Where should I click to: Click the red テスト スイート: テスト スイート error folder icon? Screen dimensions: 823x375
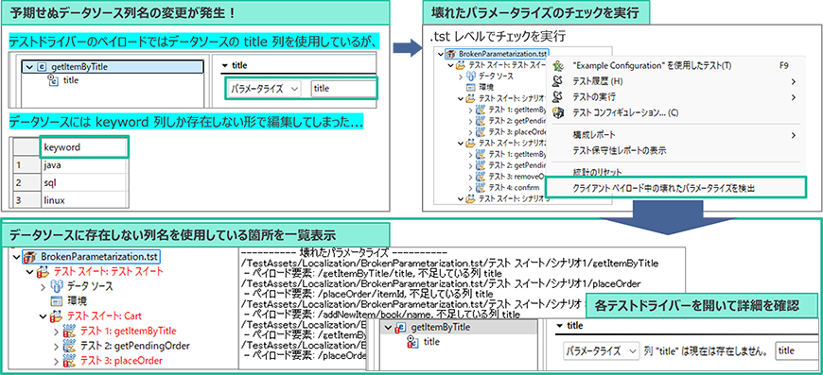tap(44, 272)
